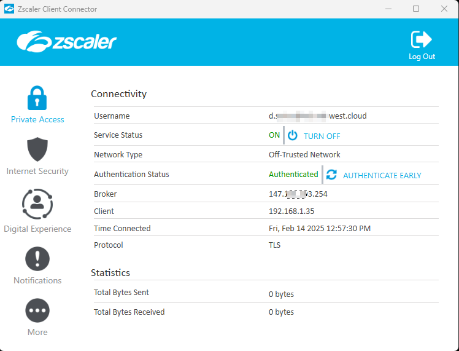This screenshot has height=351, width=459.
Task: Click the Log Out arrow icon
Action: click(421, 39)
